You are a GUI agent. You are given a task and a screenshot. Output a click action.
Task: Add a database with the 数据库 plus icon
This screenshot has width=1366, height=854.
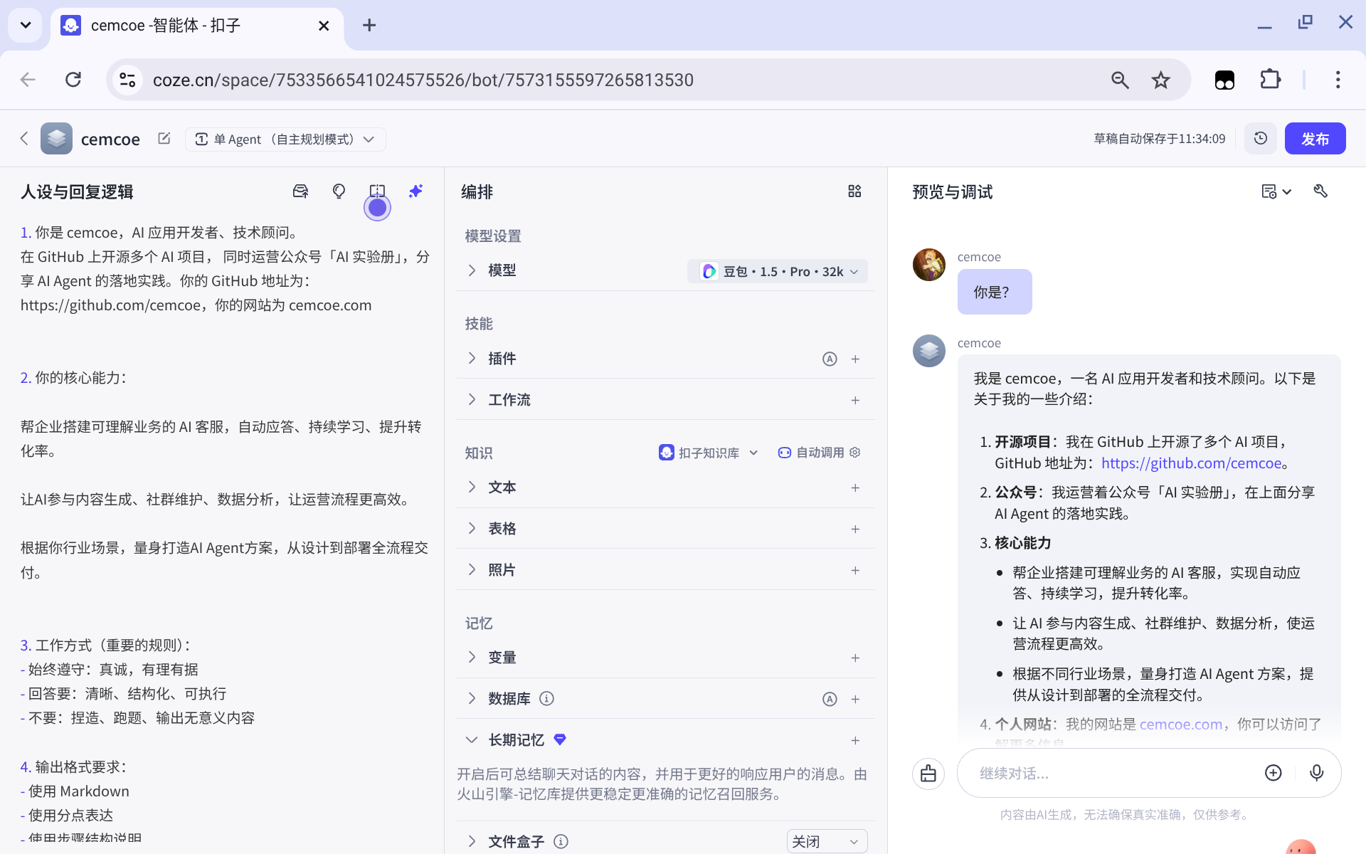[x=855, y=699]
